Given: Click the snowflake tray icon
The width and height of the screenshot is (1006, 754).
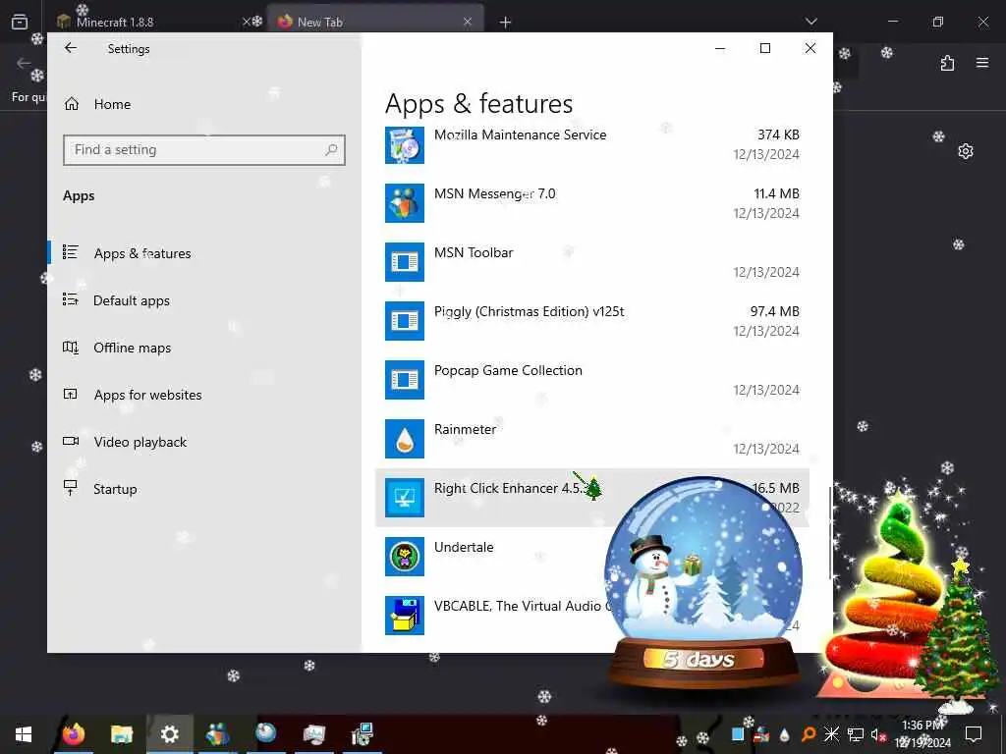Looking at the screenshot, I should [x=831, y=734].
